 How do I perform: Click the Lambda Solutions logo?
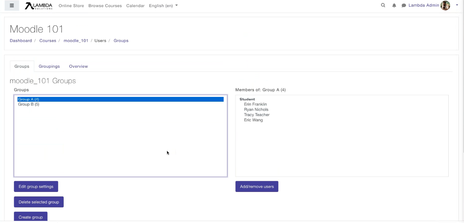point(39,6)
